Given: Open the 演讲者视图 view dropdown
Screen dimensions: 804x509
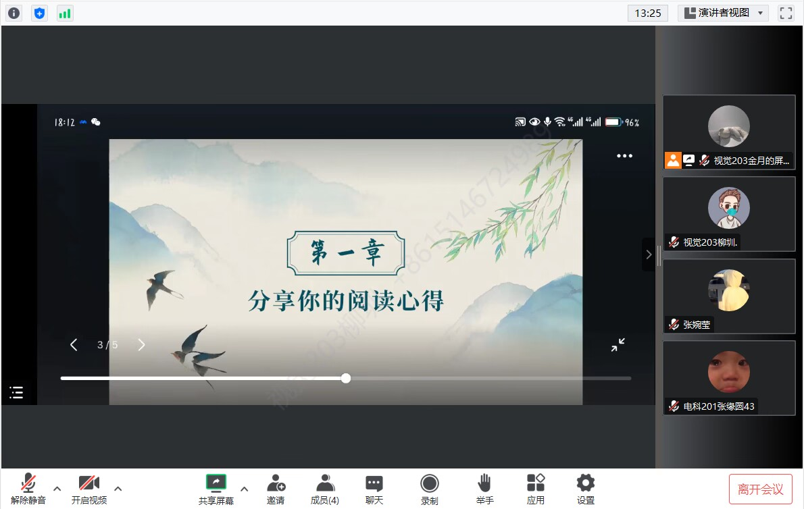Looking at the screenshot, I should (723, 13).
